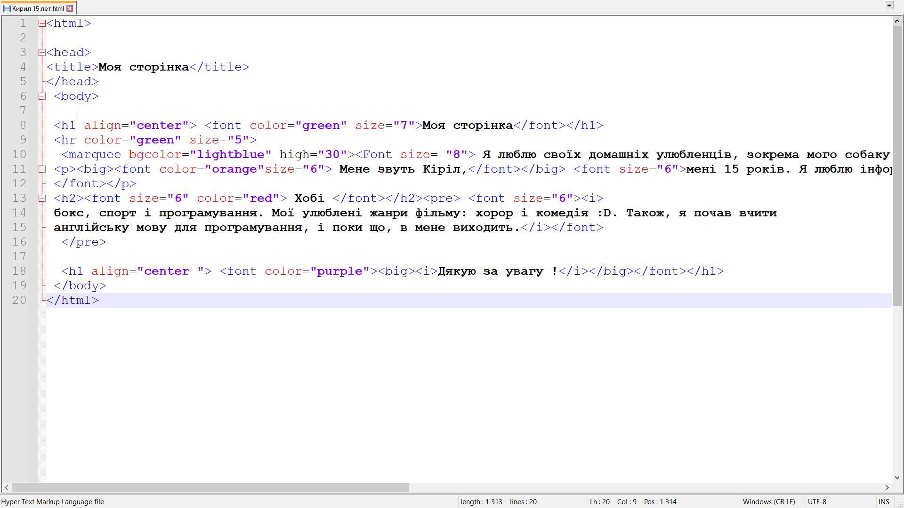The height and width of the screenshot is (508, 904).
Task: Click the Windows (CR LF) line ending indicator
Action: click(769, 502)
